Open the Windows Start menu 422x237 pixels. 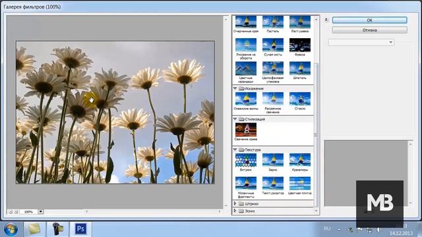(11, 229)
